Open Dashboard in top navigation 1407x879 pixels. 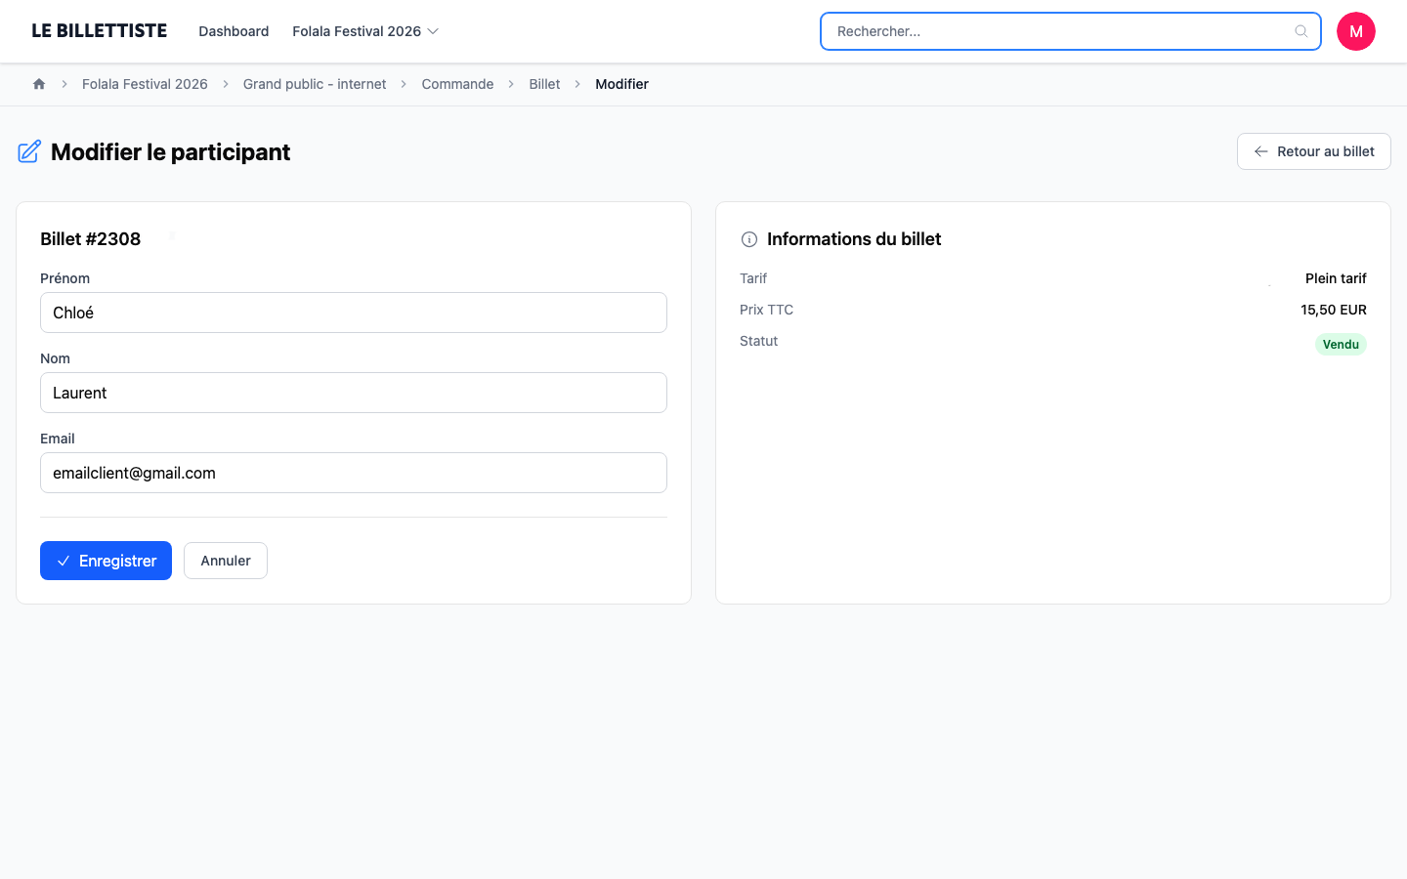[x=234, y=31]
